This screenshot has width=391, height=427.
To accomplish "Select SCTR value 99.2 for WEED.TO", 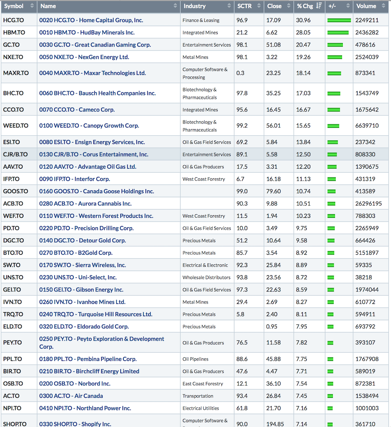I will (x=242, y=126).
